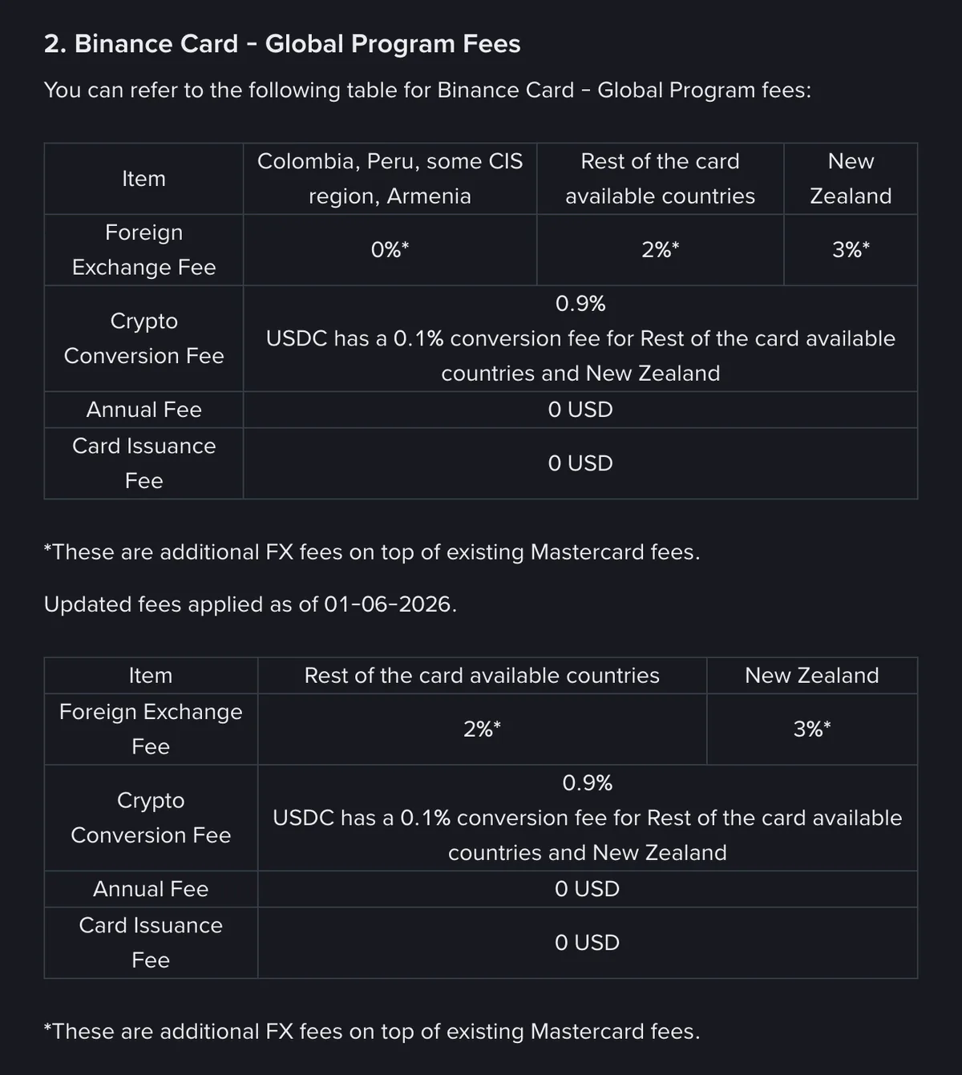Click the first table's 'New Zealand' column header

[851, 179]
